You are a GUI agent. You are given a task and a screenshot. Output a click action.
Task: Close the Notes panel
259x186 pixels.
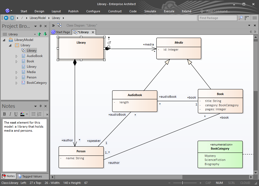click(46, 106)
